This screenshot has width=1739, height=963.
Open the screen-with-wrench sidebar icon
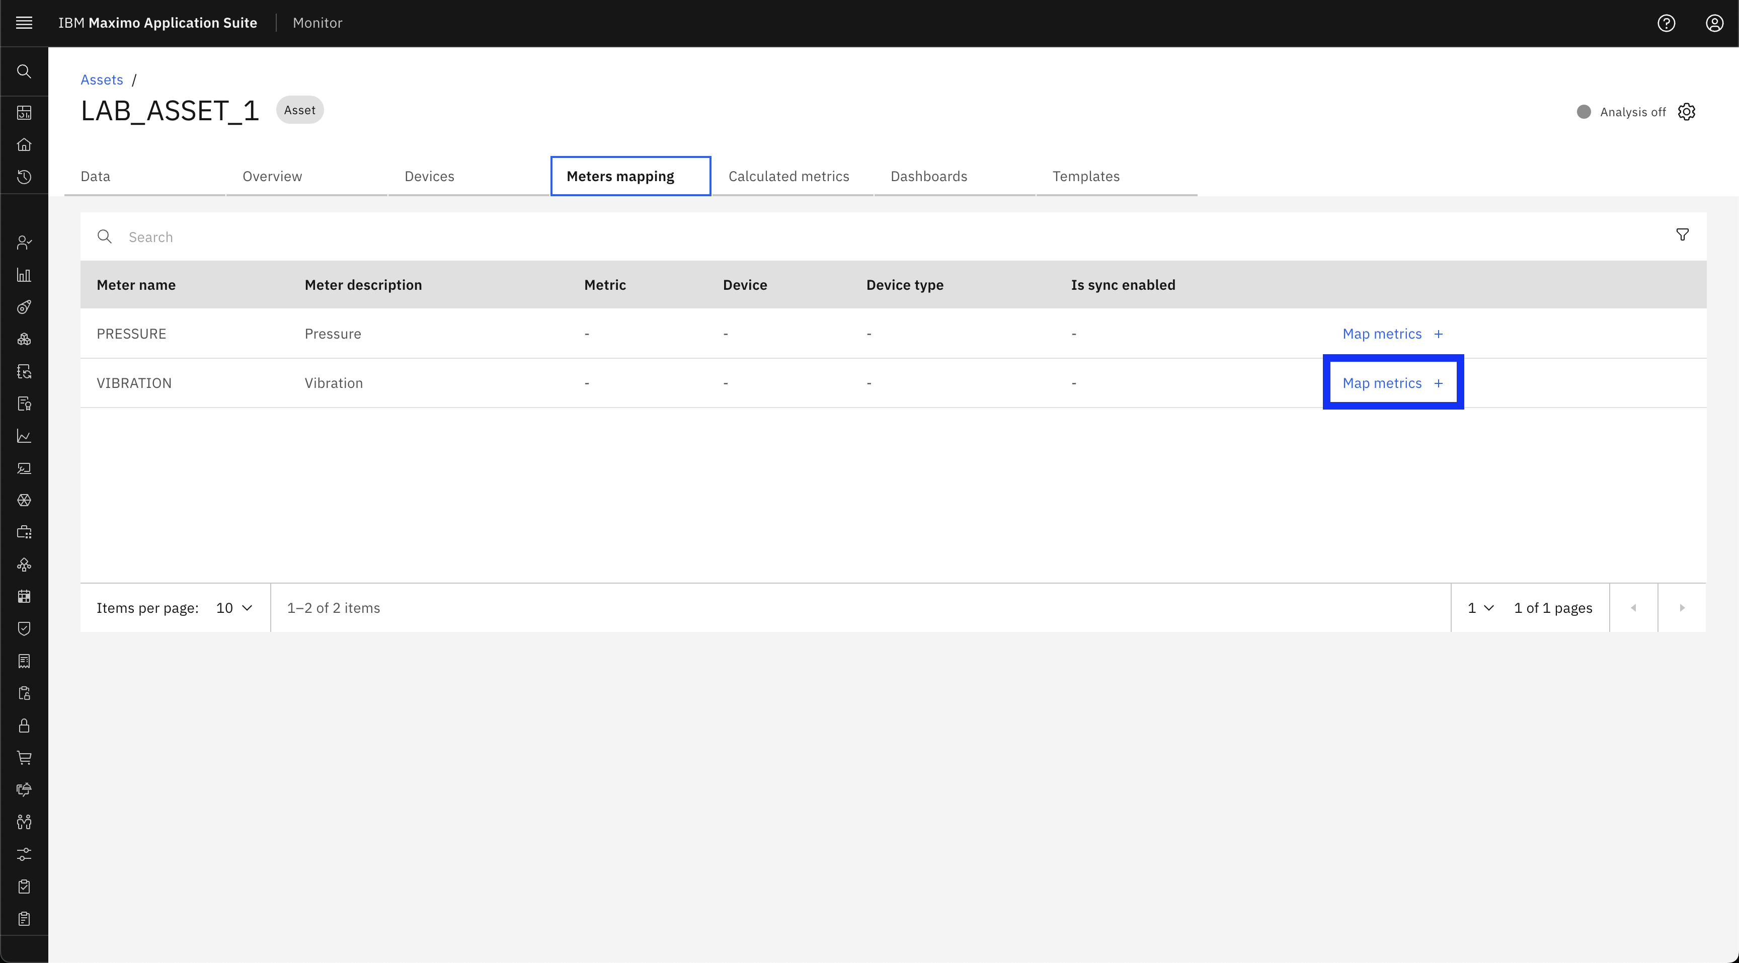click(24, 468)
